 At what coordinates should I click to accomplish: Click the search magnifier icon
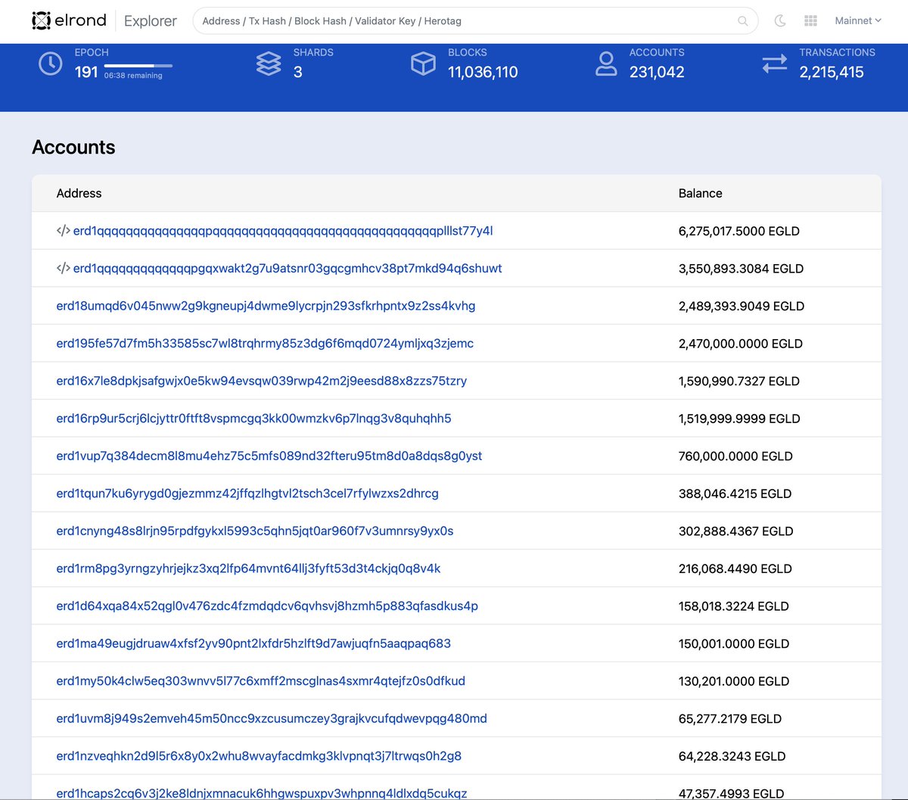[x=742, y=21]
